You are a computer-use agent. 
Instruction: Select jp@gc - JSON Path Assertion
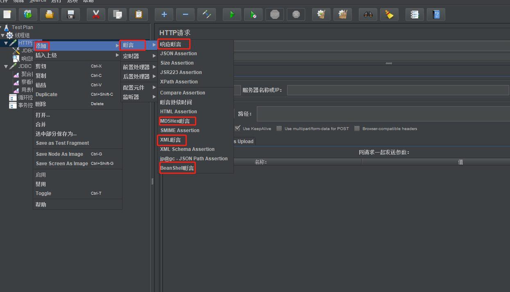195,159
